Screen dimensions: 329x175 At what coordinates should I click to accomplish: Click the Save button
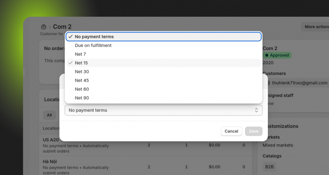tap(253, 131)
